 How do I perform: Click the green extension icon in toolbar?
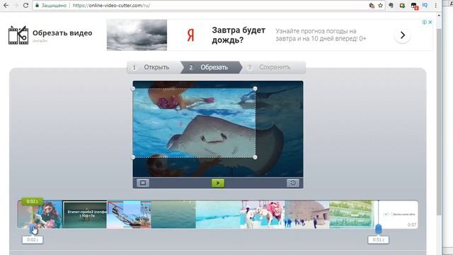402,5
